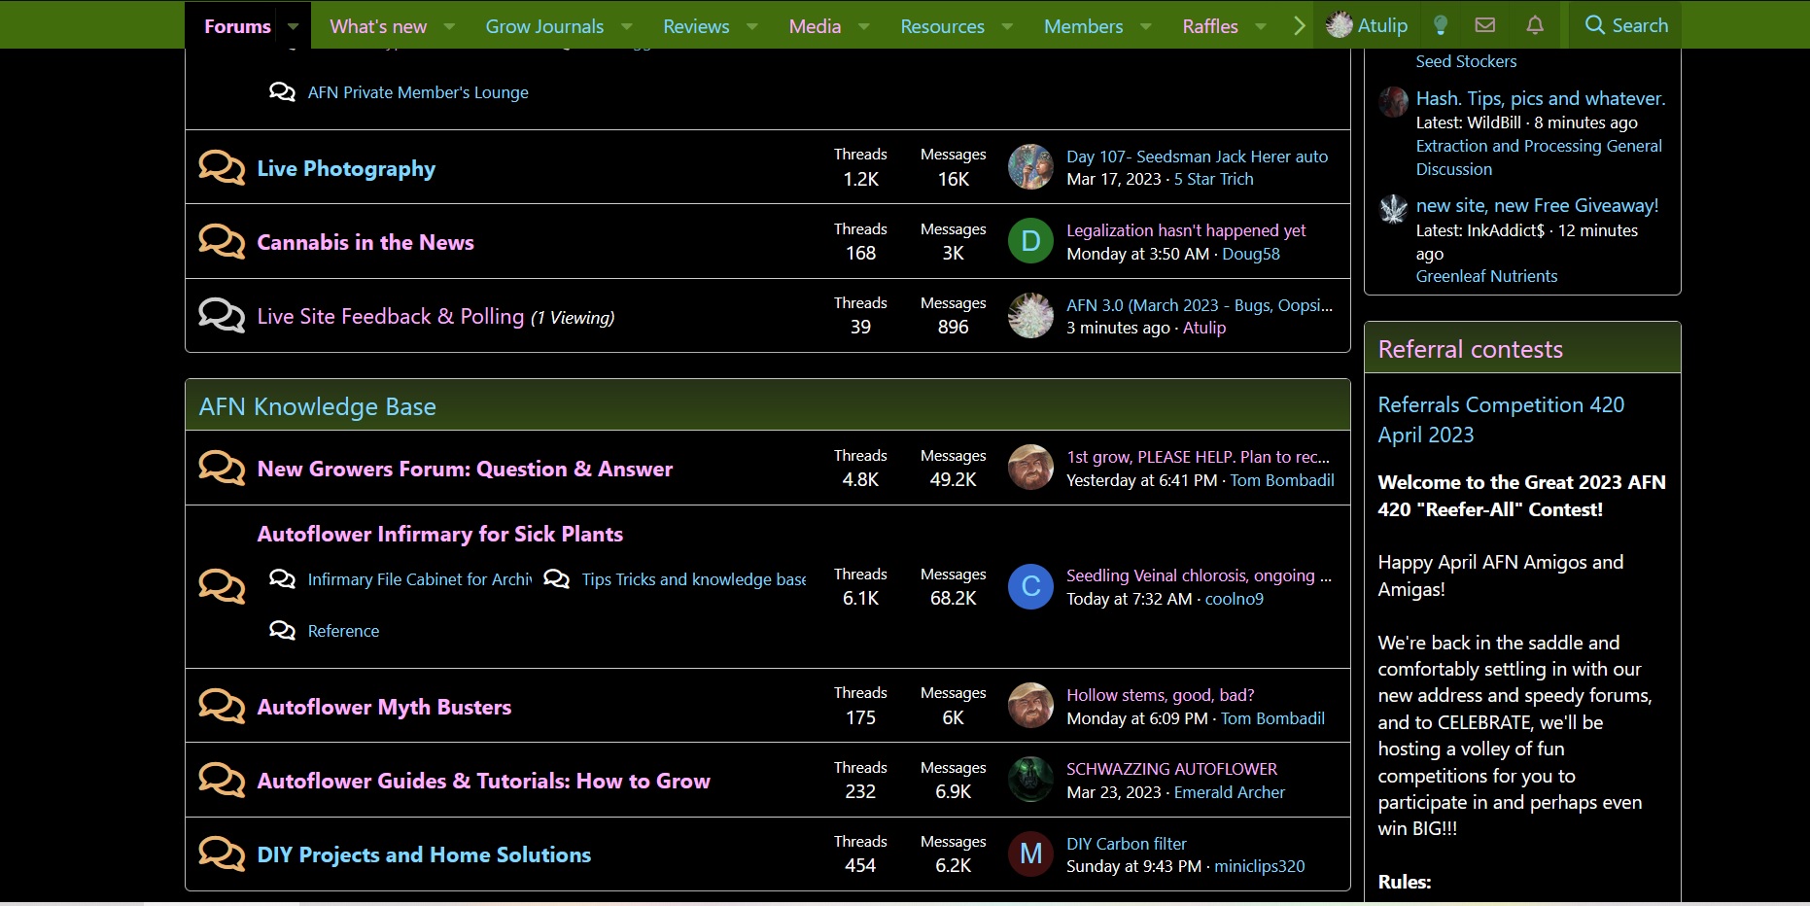Image resolution: width=1810 pixels, height=906 pixels.
Task: Open the Raffles section
Action: pos(1210,26)
